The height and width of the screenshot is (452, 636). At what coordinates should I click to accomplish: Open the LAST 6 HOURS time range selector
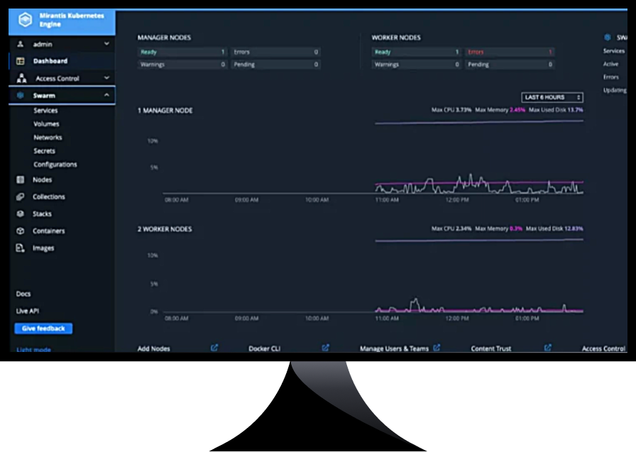552,97
